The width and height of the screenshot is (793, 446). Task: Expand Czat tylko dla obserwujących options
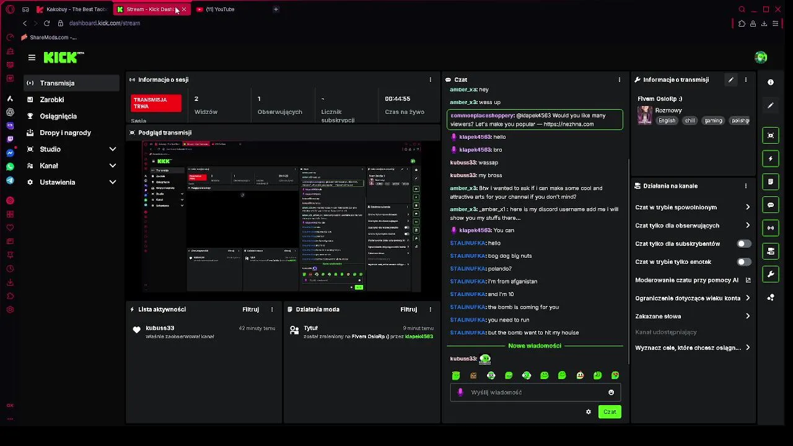click(x=693, y=225)
